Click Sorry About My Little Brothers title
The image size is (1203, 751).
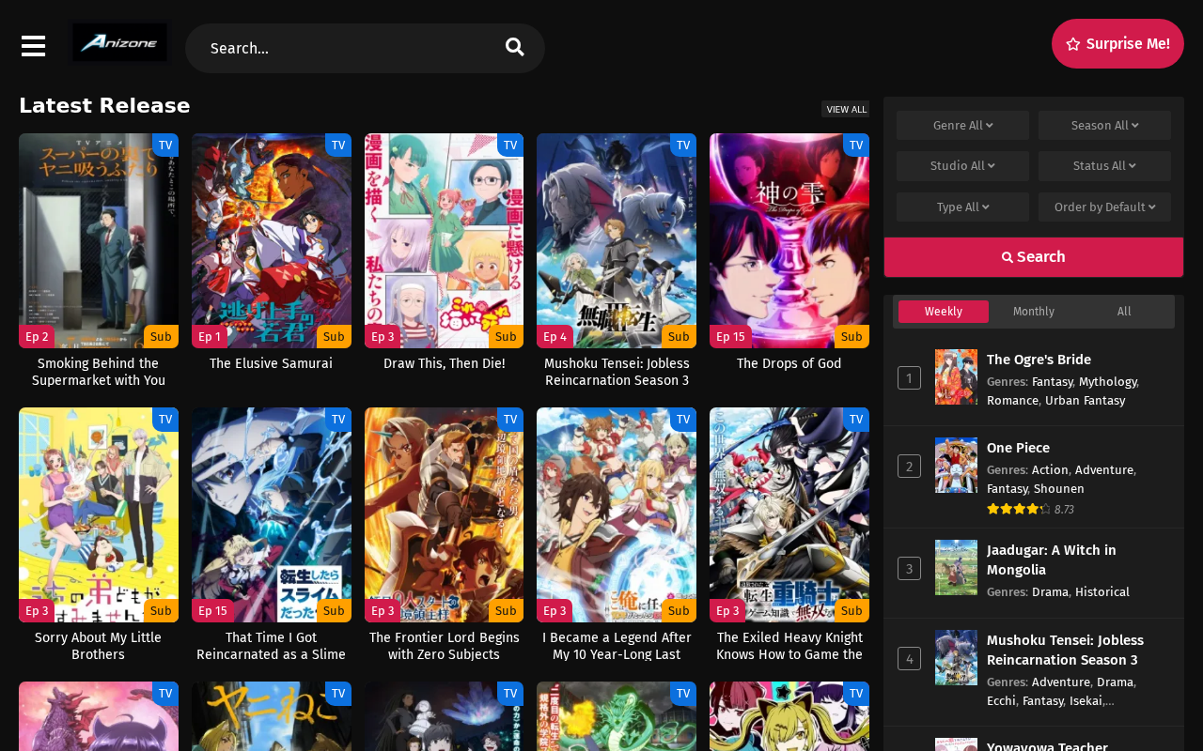pos(99,646)
